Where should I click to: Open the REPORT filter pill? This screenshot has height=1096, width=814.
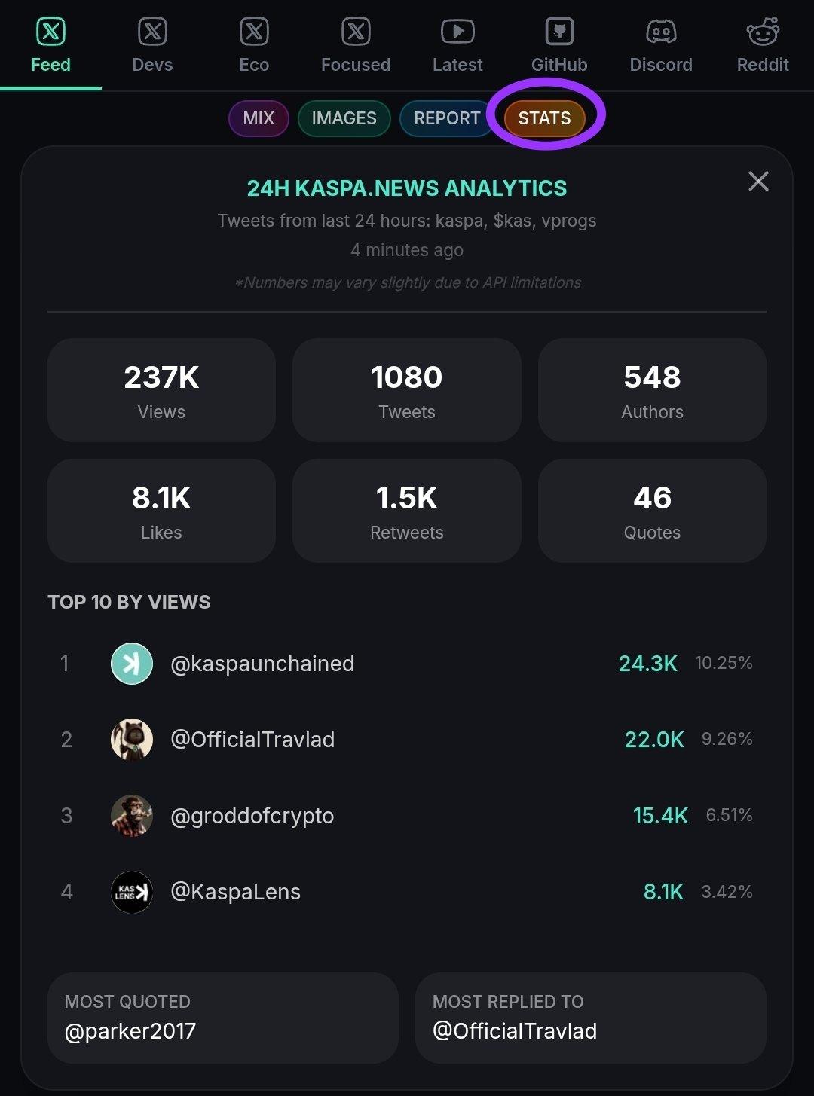(446, 118)
